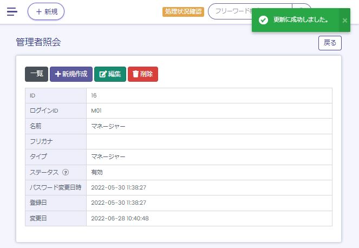Click the ステータス value 有効
This screenshot has height=248, width=359.
click(x=97, y=173)
